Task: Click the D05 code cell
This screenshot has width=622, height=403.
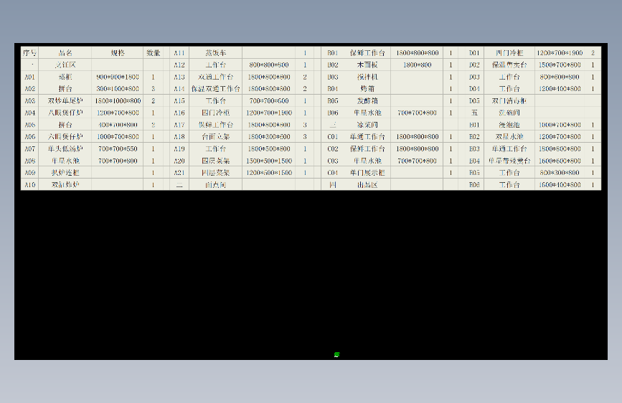Action: click(x=474, y=100)
